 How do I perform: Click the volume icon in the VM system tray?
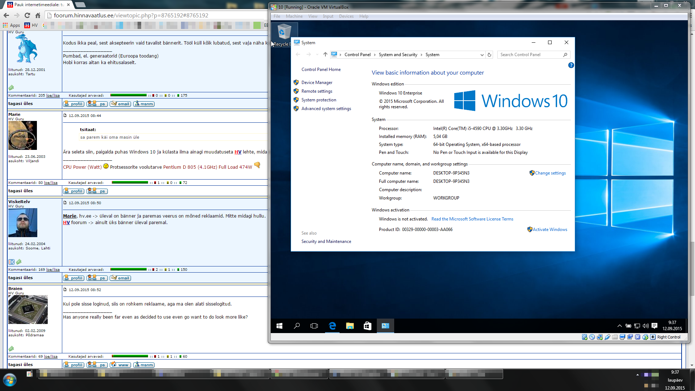point(646,326)
